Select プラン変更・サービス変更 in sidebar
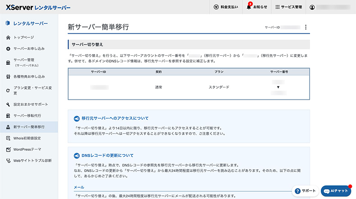 (x=33, y=90)
